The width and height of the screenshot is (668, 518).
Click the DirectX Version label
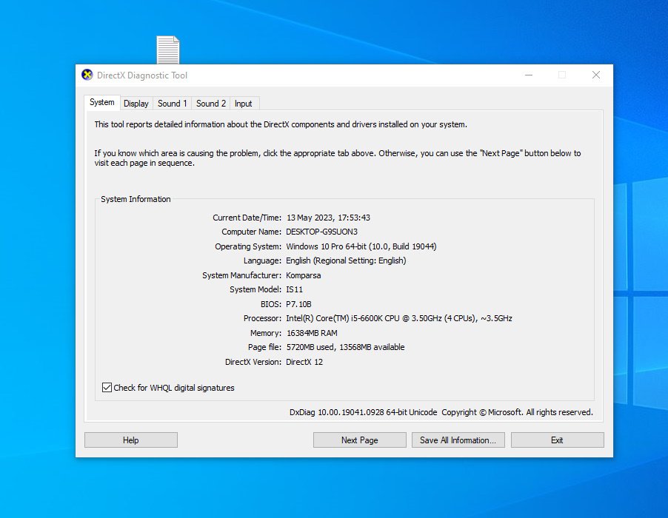point(253,362)
